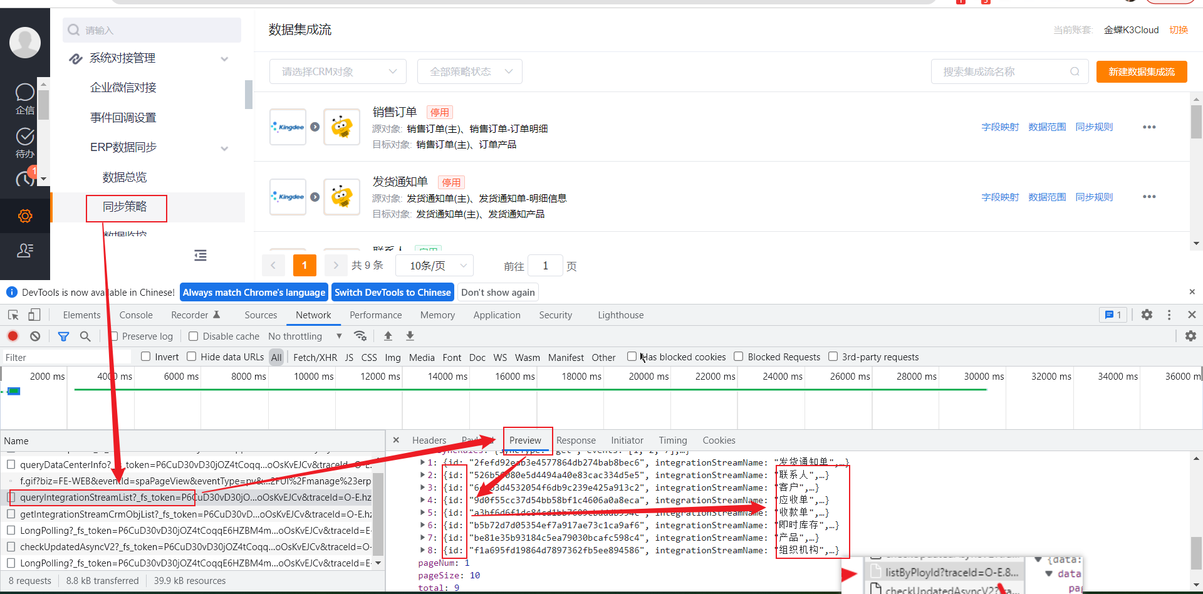Open network conditions wifi icon
This screenshot has height=594, width=1203.
pos(360,336)
